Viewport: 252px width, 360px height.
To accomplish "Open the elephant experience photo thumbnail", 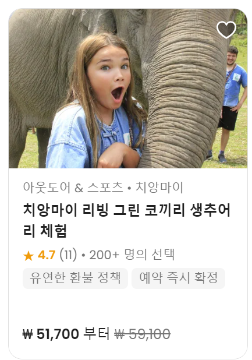I will [x=128, y=89].
